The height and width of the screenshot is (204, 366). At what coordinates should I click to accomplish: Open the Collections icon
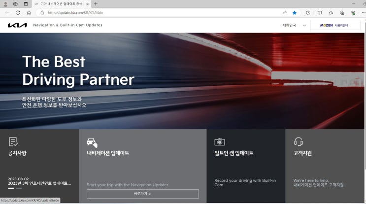[x=342, y=13]
